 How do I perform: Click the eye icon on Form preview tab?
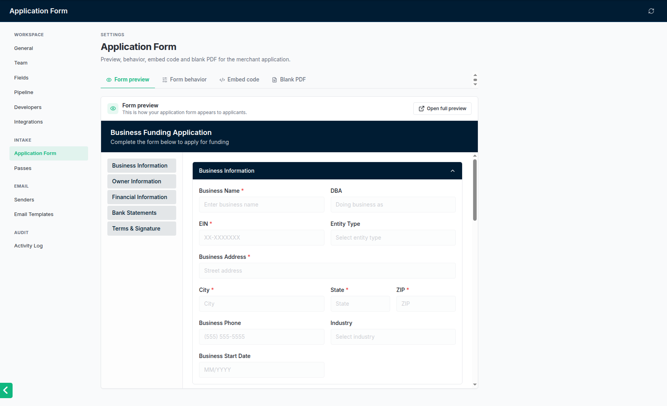coord(109,80)
